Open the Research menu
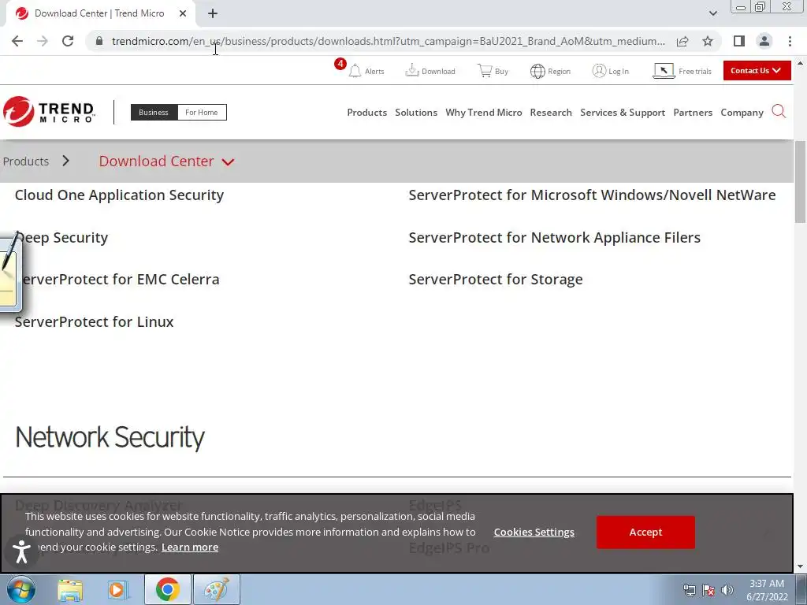Viewport: 807px width, 605px height. coord(551,112)
